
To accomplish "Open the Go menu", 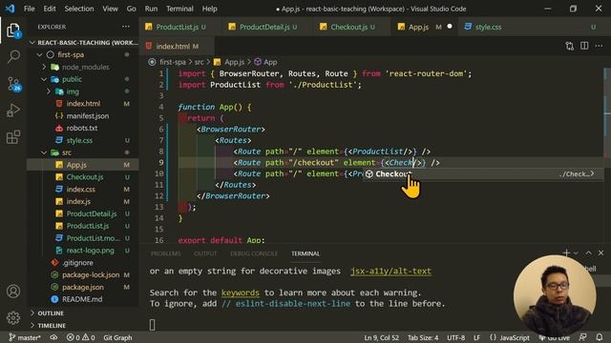I will [x=132, y=9].
